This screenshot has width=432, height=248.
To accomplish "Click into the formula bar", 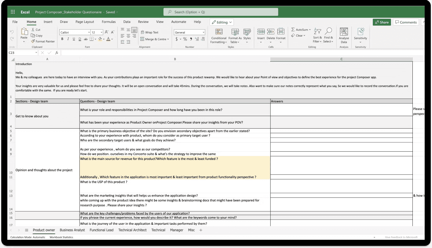I will click(243, 53).
